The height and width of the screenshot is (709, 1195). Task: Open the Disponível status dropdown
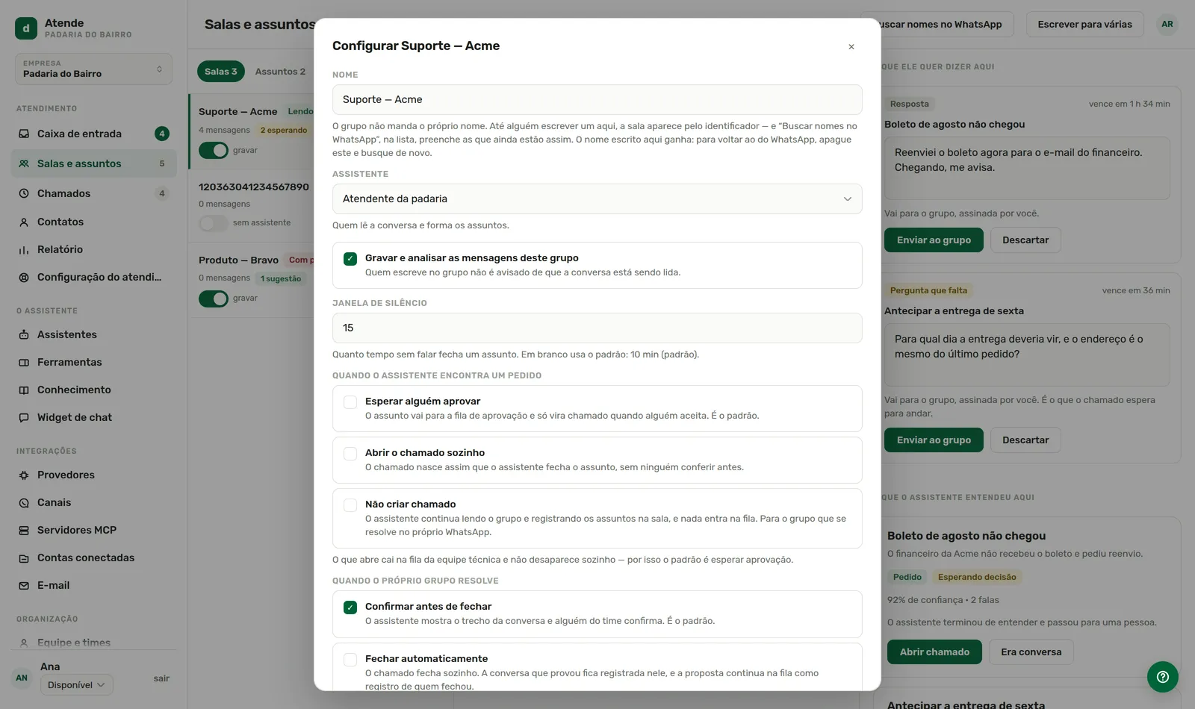pos(76,684)
